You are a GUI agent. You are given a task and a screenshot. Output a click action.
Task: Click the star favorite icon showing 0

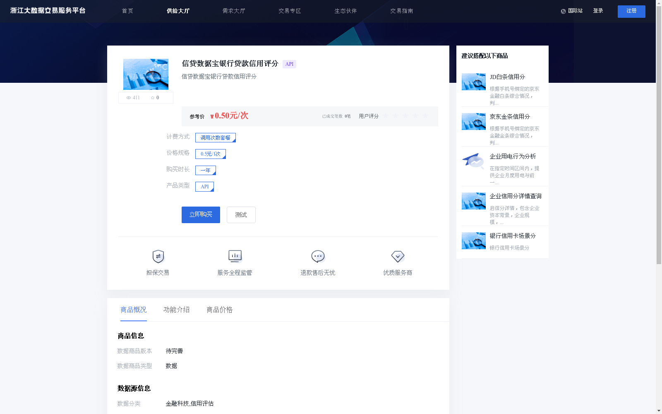153,98
